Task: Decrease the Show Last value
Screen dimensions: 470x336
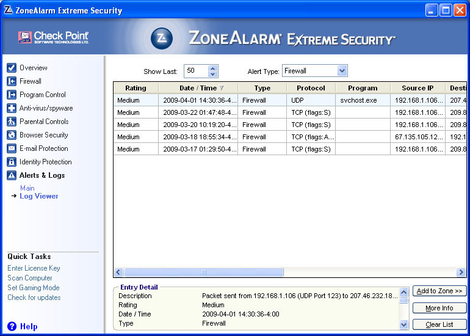Action: tap(213, 74)
